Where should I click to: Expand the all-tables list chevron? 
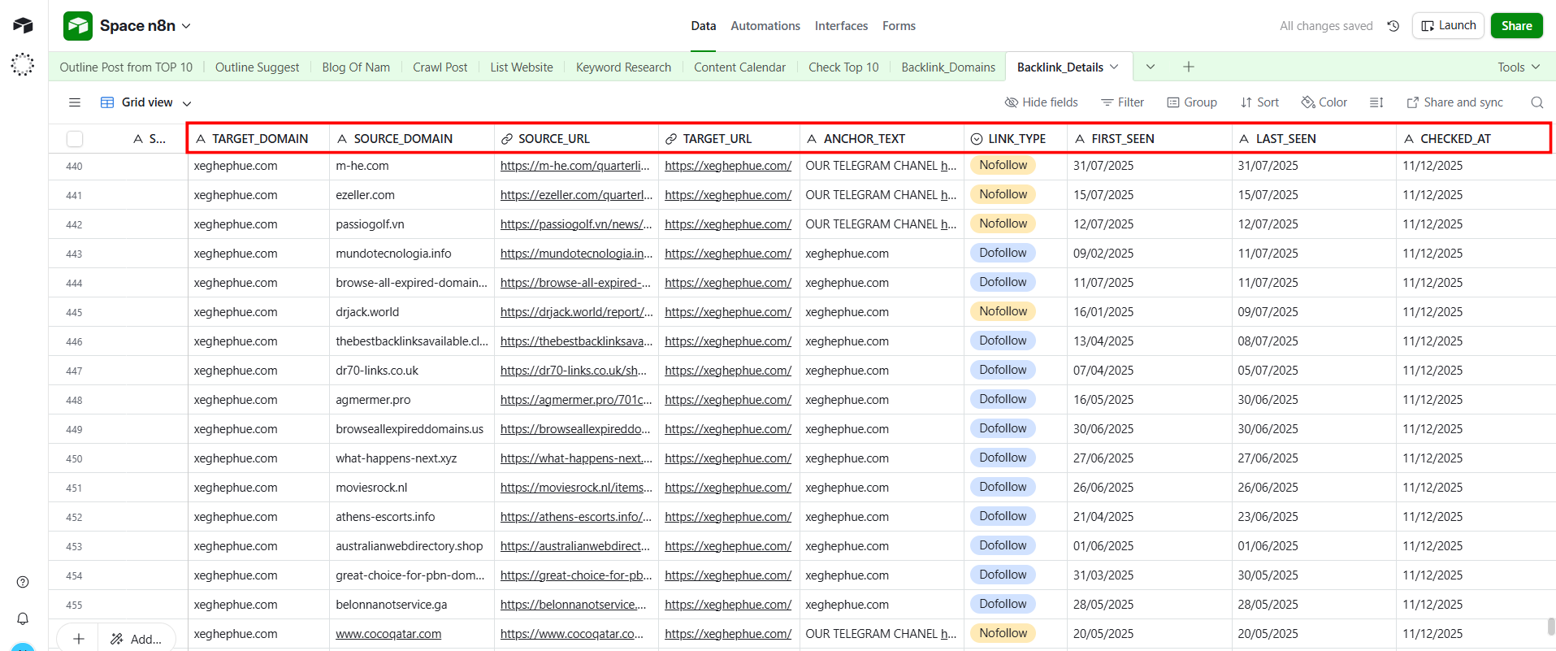(x=1151, y=67)
